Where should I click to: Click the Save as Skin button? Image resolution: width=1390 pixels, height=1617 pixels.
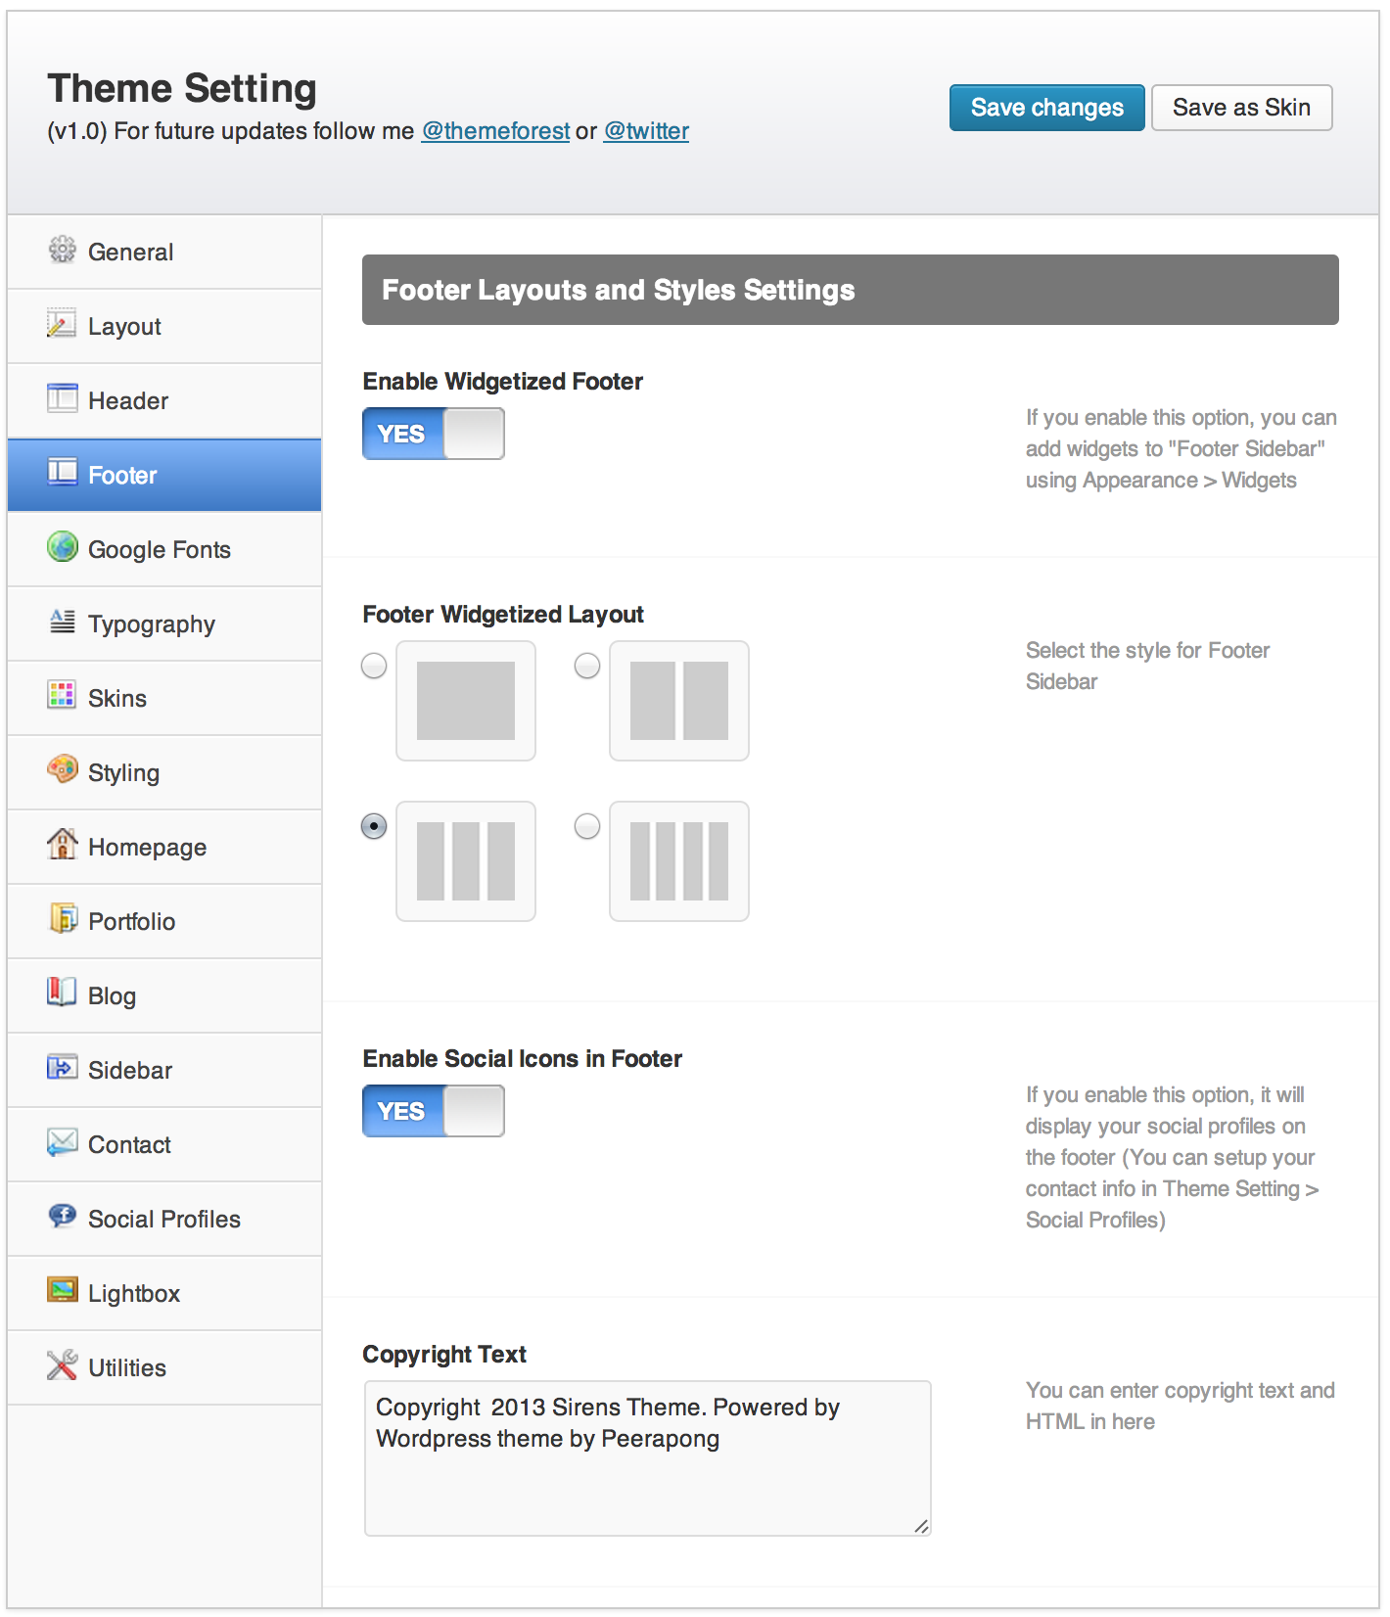click(x=1241, y=108)
